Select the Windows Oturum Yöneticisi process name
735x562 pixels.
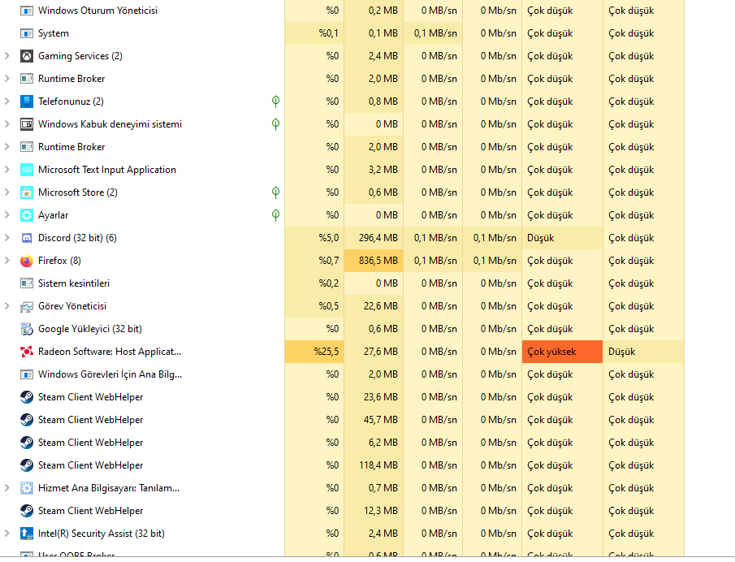click(97, 11)
